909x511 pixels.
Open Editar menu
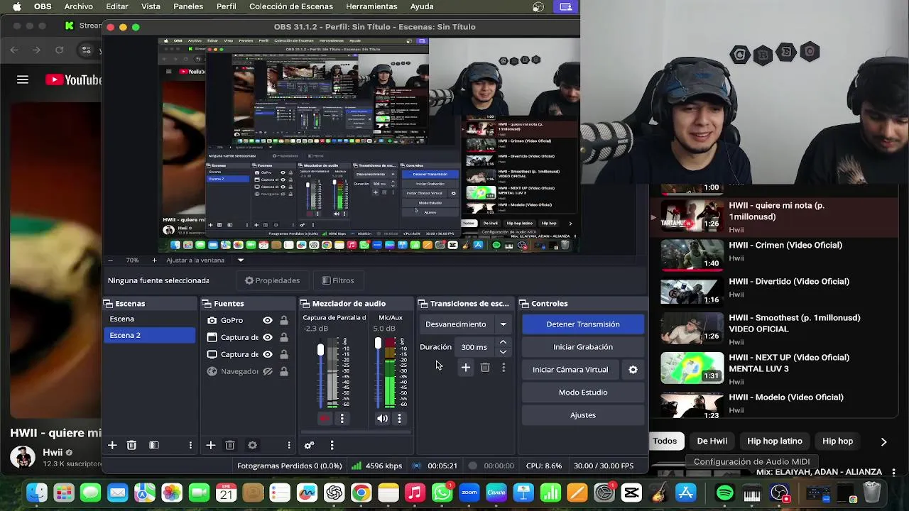point(117,6)
